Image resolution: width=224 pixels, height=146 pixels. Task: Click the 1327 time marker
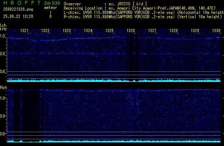[x=152, y=30]
